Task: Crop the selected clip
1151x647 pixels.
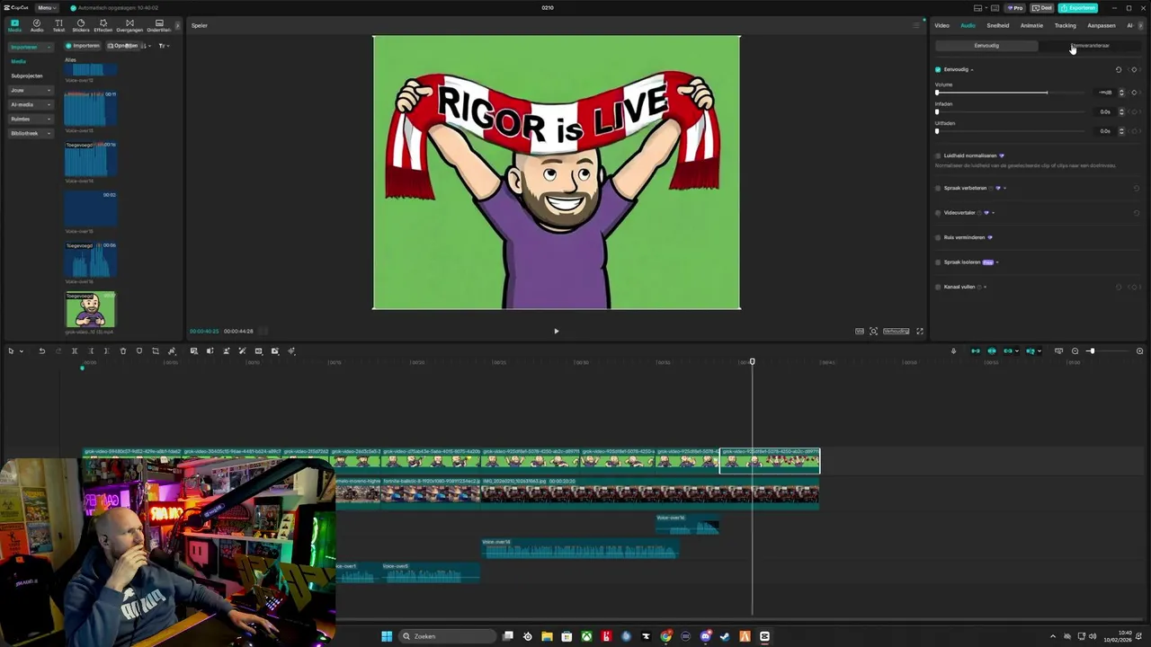Action: coord(156,351)
